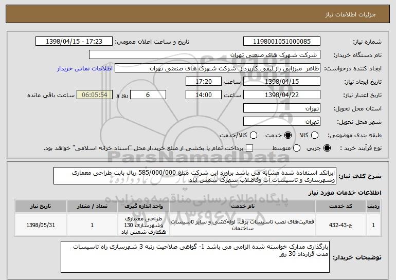Viewport: 396px width, 280px height.
Task: Click service code cell ج-43-432
Action: point(340,225)
